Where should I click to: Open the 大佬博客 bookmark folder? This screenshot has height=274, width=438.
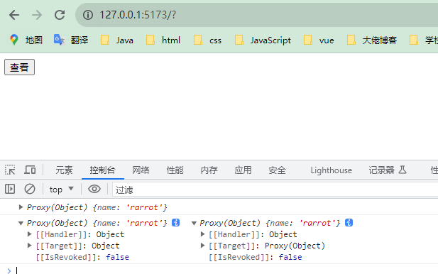[372, 40]
